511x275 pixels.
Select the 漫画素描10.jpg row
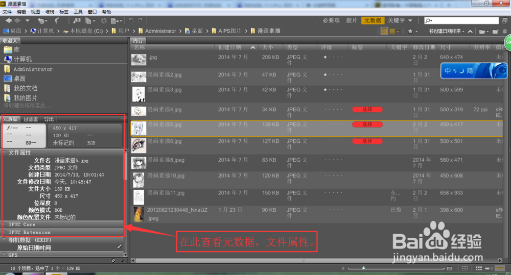(317, 180)
